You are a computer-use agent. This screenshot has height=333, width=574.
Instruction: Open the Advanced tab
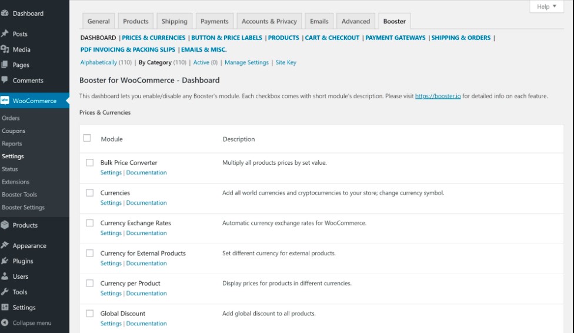pos(356,21)
